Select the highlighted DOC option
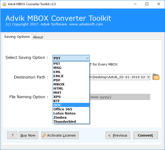The image size is (165, 150). 71,105
